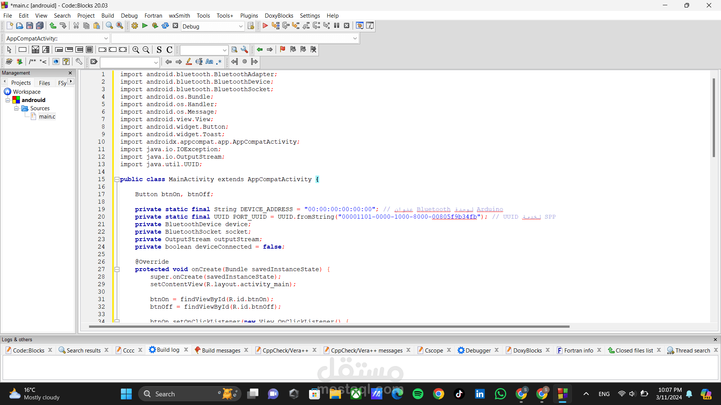Collapse the MainActivity class fold marker
Viewport: 721px width, 405px height.
coord(117,180)
